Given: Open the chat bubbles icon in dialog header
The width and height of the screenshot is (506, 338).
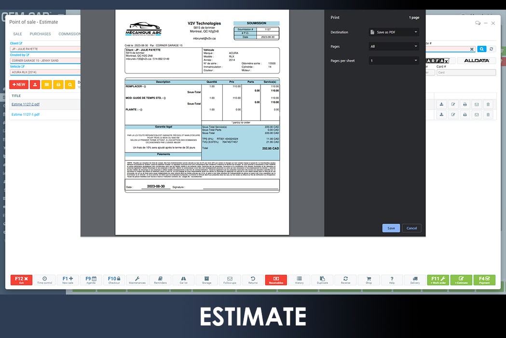Looking at the screenshot, I should [x=478, y=23].
